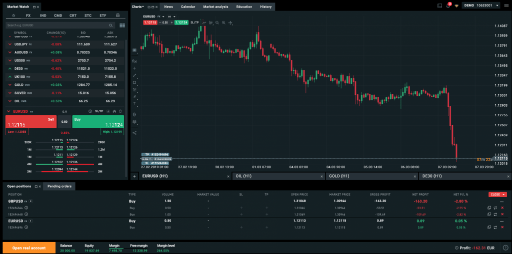Open profit info icon in status bar
Screen dimensions: 512x254
(x=456, y=248)
